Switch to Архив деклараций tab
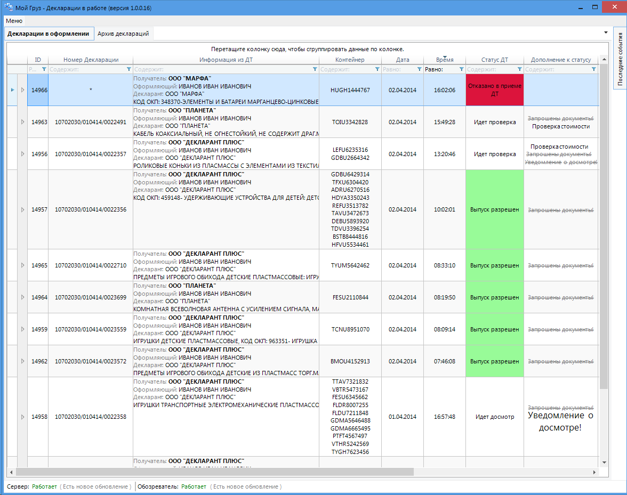 click(x=123, y=34)
